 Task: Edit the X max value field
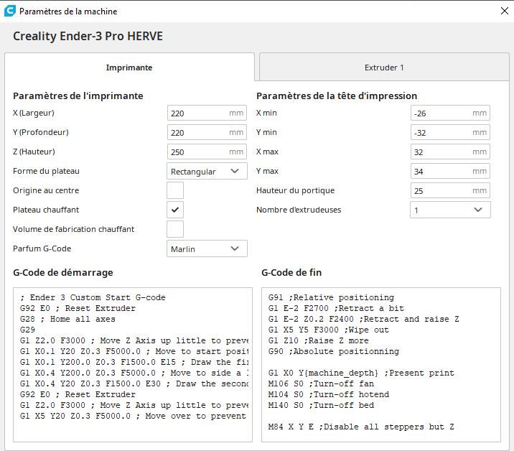click(x=450, y=152)
